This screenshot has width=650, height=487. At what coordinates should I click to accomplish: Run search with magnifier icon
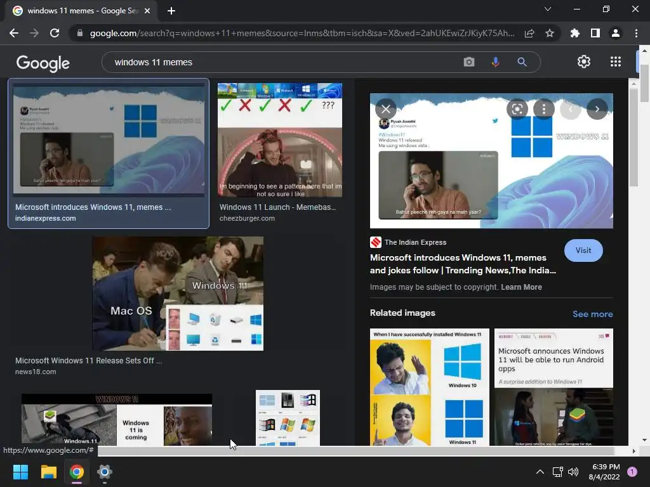(522, 62)
